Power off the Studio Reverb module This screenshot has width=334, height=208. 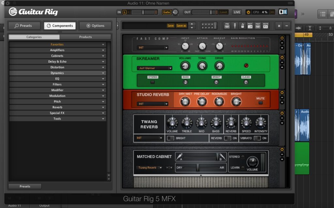(x=282, y=92)
